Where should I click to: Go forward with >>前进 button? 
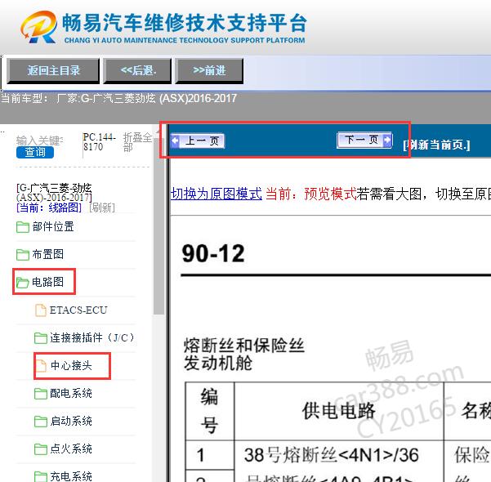coord(209,71)
